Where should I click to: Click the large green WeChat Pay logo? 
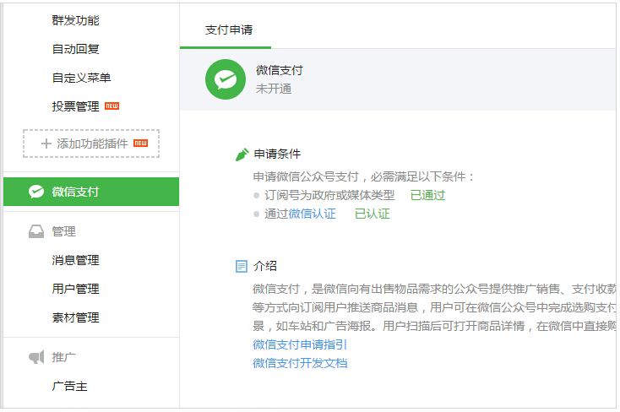pos(226,79)
